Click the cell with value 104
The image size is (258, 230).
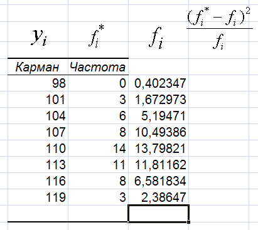coord(38,116)
